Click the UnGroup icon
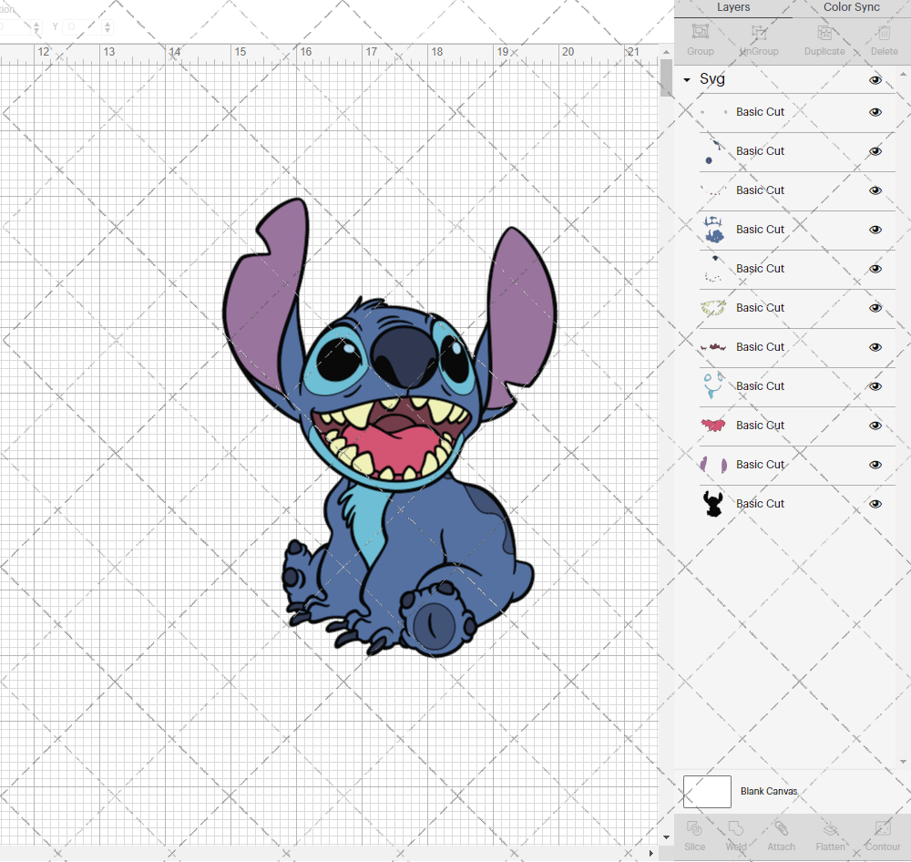This screenshot has width=911, height=862. pos(759,33)
